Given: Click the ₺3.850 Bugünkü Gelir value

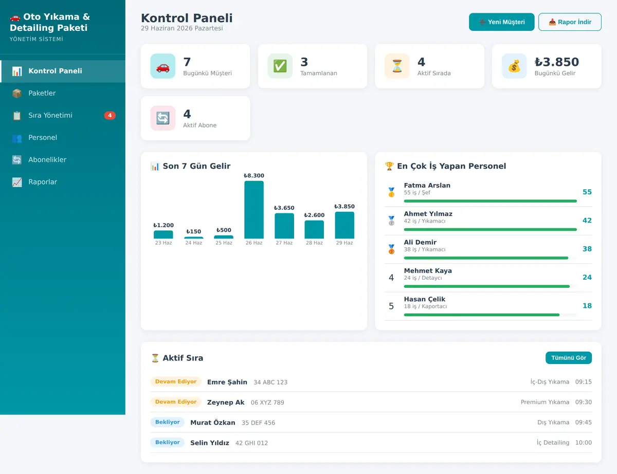Looking at the screenshot, I should (x=557, y=62).
